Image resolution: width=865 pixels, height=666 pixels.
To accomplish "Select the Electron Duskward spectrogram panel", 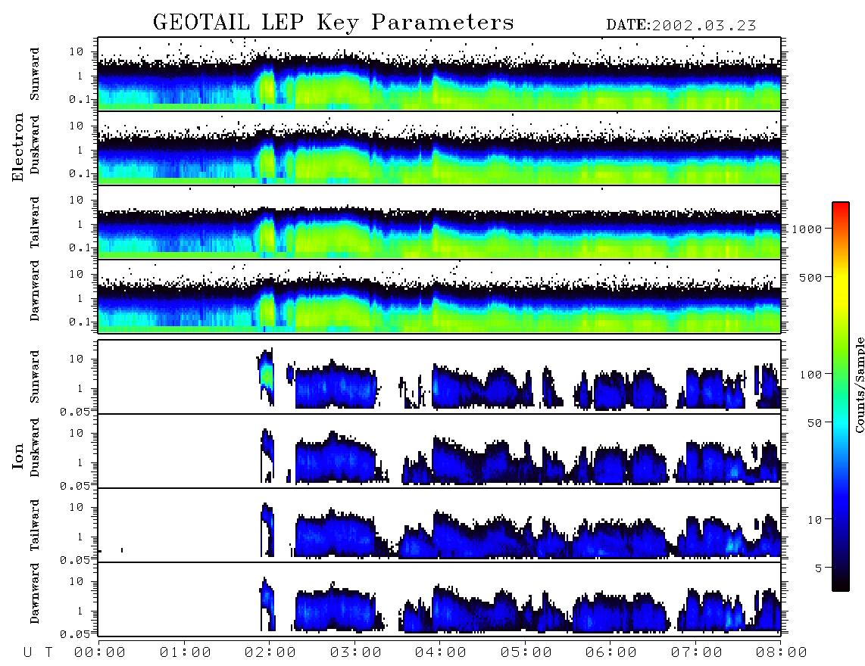I will point(439,148).
